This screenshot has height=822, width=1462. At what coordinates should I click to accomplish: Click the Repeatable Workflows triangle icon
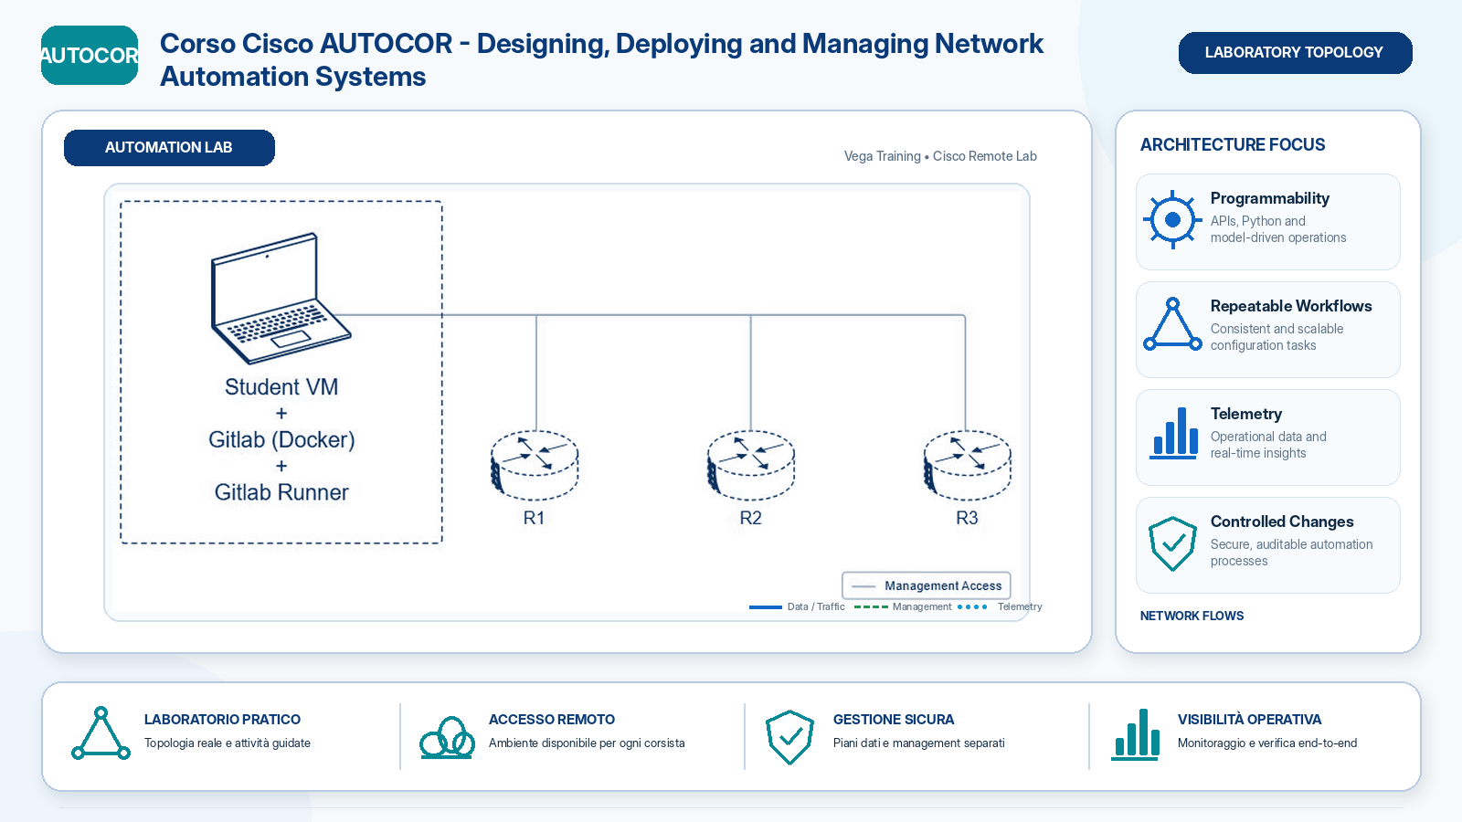[1172, 324]
